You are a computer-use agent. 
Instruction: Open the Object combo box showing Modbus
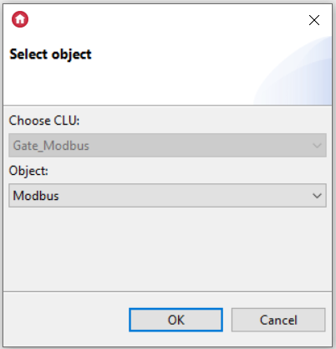click(x=167, y=195)
